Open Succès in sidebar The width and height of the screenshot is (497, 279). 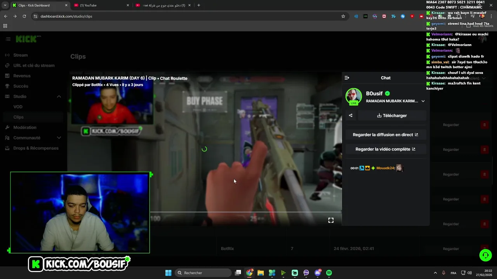pos(21,86)
